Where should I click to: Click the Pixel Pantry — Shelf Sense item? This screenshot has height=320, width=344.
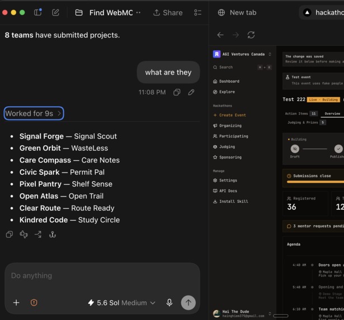click(66, 184)
